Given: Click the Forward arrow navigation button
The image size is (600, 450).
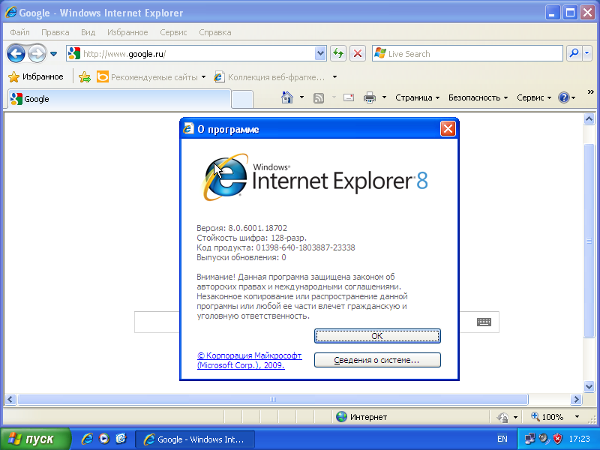Looking at the screenshot, I should [x=37, y=54].
